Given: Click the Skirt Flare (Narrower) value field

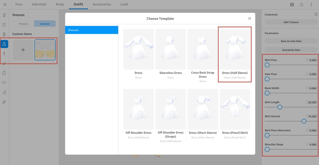Looking at the screenshot, I should [x=311, y=130].
